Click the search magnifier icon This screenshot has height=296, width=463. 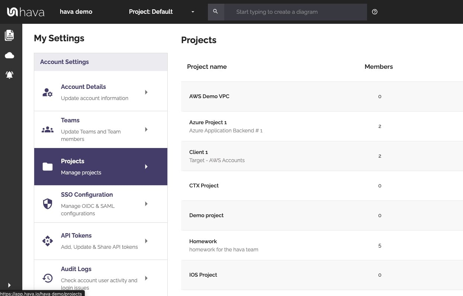[x=216, y=12]
